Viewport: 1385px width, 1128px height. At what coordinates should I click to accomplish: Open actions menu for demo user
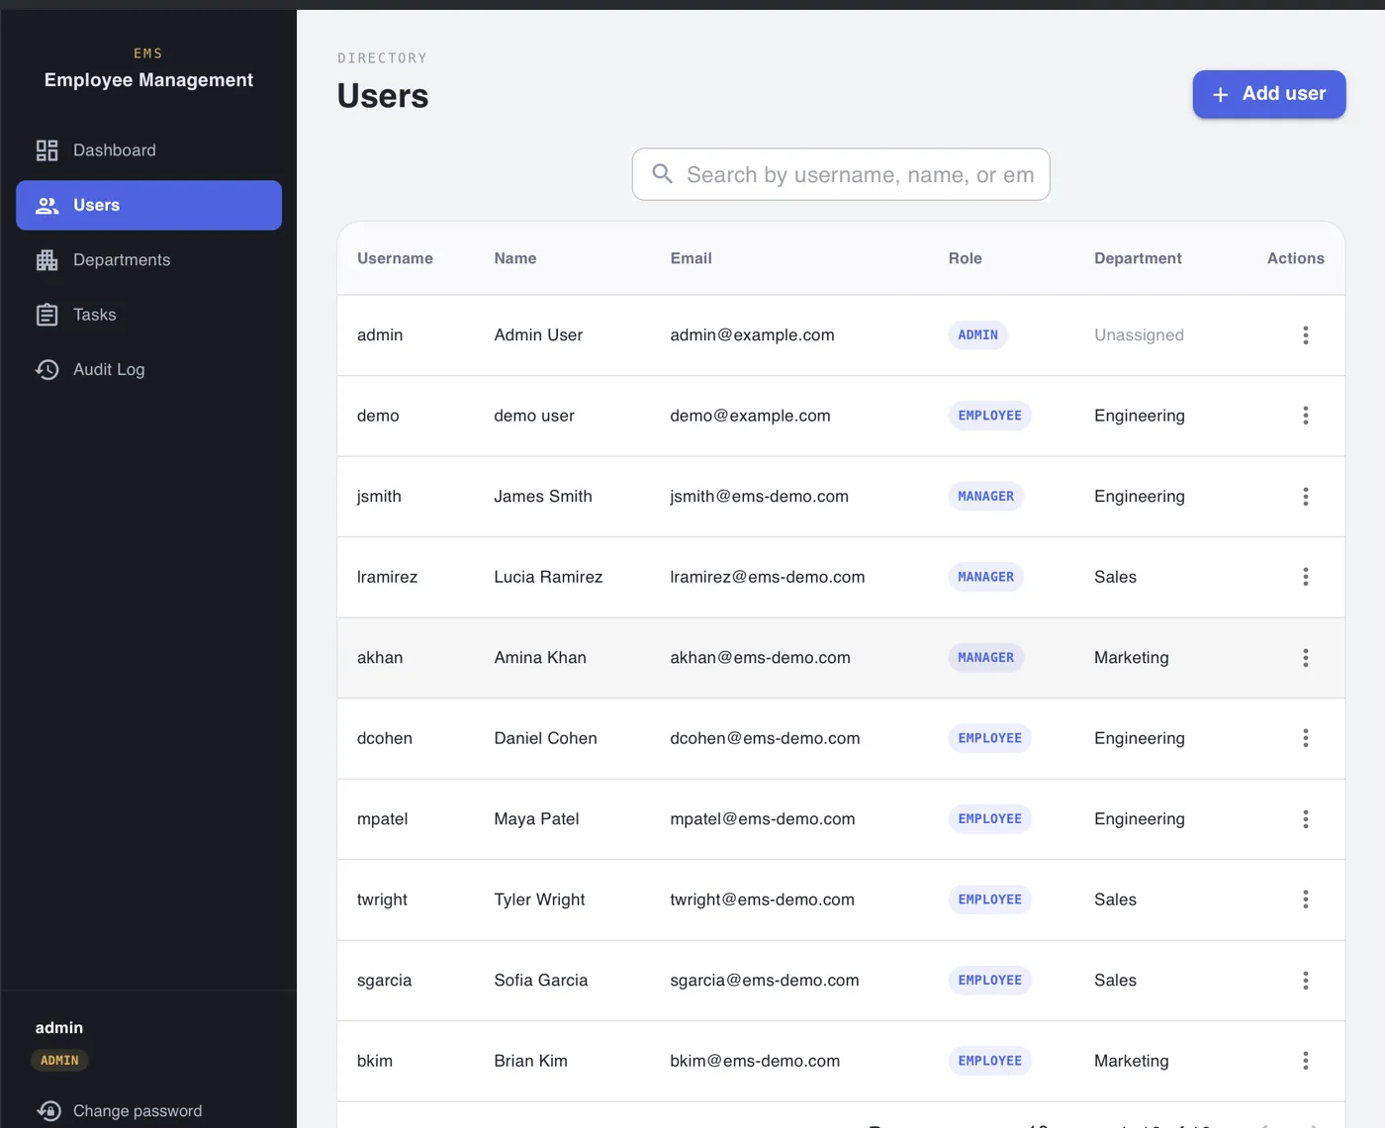[1305, 416]
